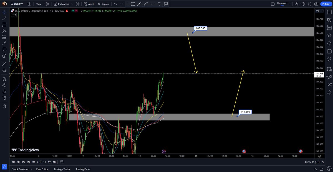Open the quick search icon
The width and height of the screenshot is (333, 172).
(x=297, y=4)
